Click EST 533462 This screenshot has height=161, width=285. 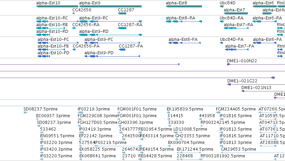pos(42,133)
